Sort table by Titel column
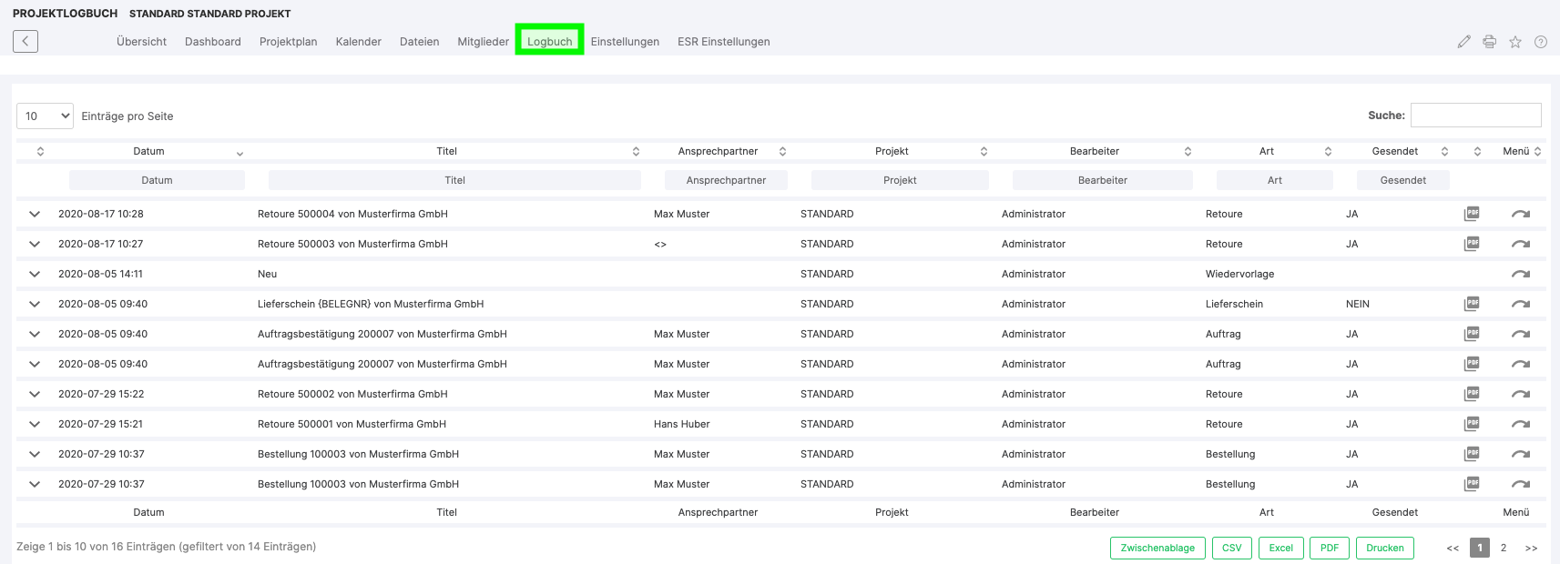The image size is (1560, 564). pos(446,151)
